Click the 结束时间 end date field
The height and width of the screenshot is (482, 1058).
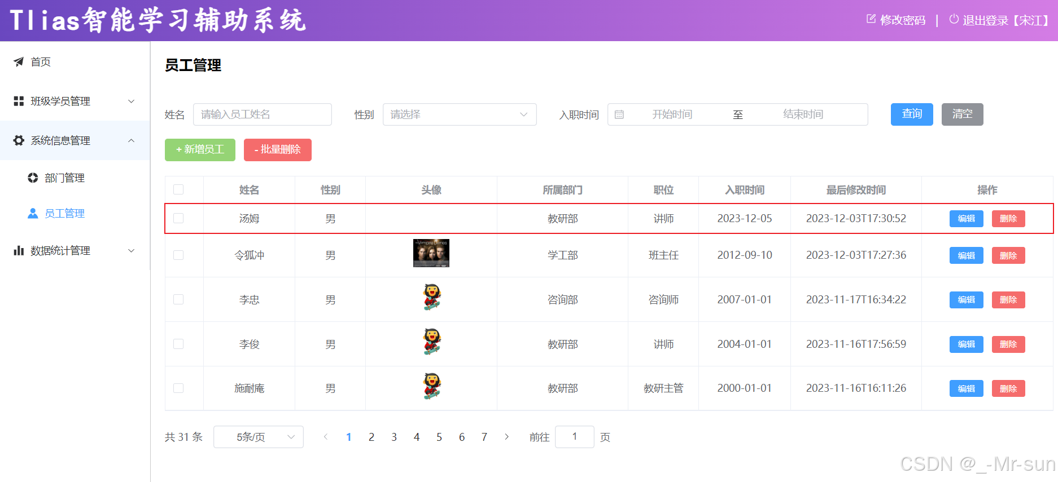(x=803, y=114)
